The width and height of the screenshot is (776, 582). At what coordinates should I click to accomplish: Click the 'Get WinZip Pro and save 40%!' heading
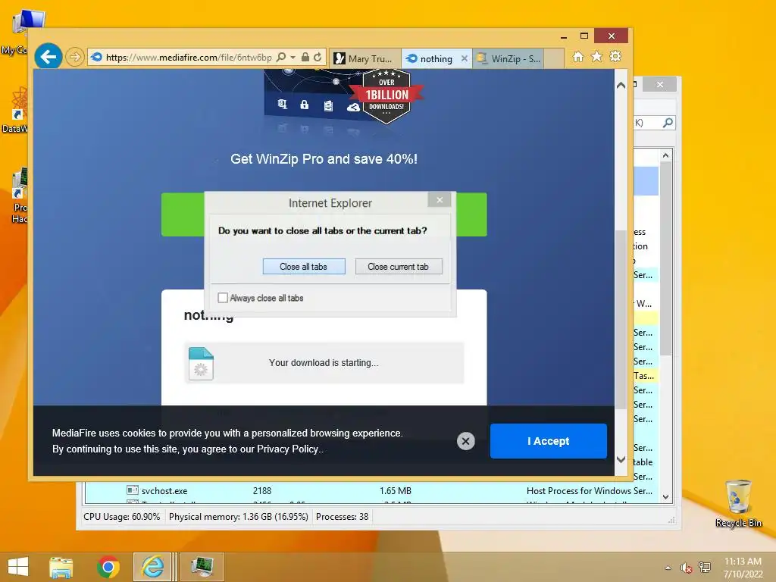click(324, 159)
